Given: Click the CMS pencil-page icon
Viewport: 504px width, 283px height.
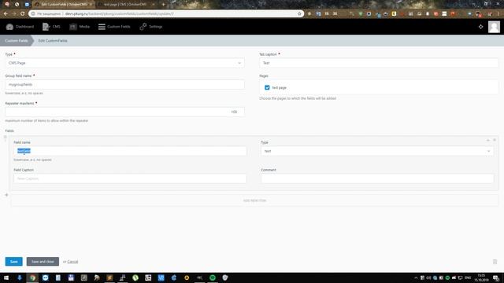Looking at the screenshot, I should [x=46, y=27].
